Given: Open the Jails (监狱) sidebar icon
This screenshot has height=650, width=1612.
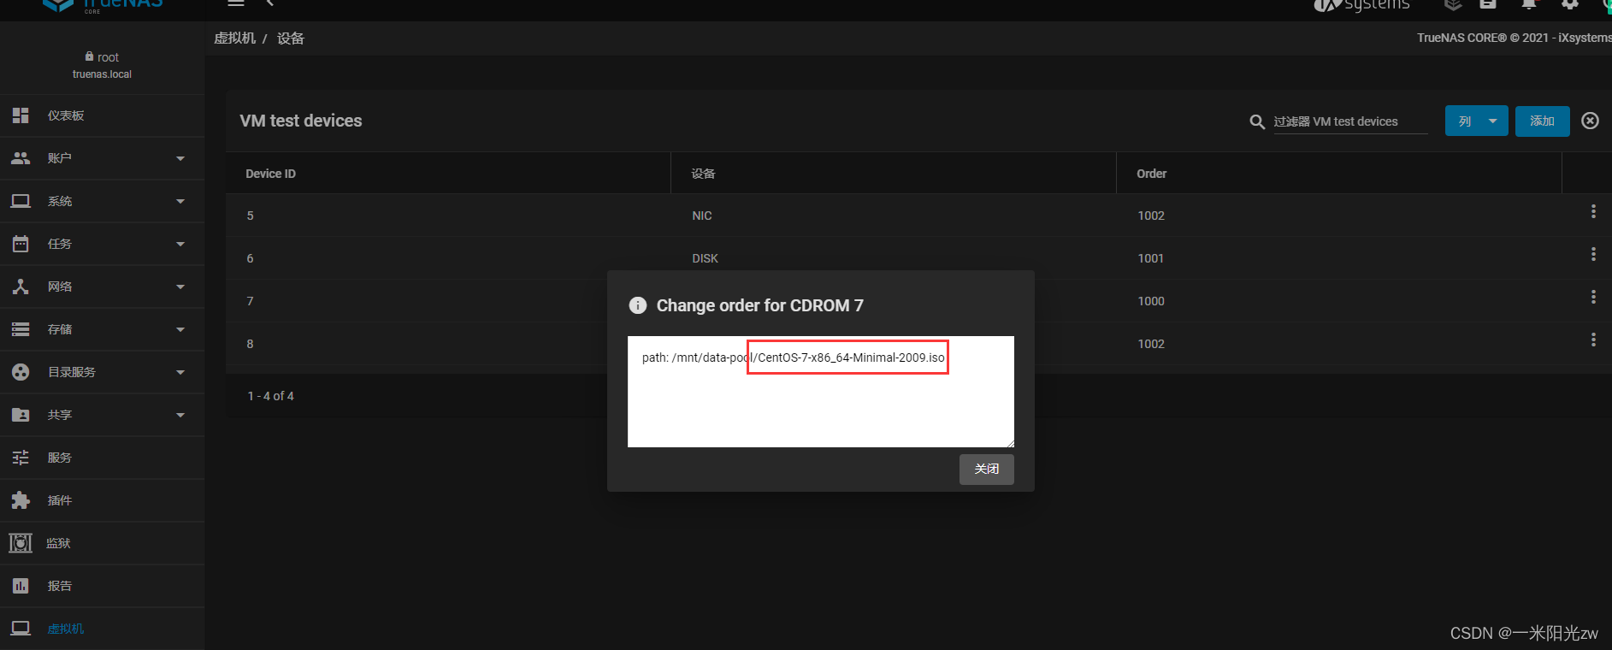Looking at the screenshot, I should (21, 543).
